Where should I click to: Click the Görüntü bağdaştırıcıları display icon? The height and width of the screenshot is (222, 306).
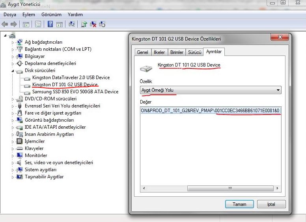(x=19, y=120)
